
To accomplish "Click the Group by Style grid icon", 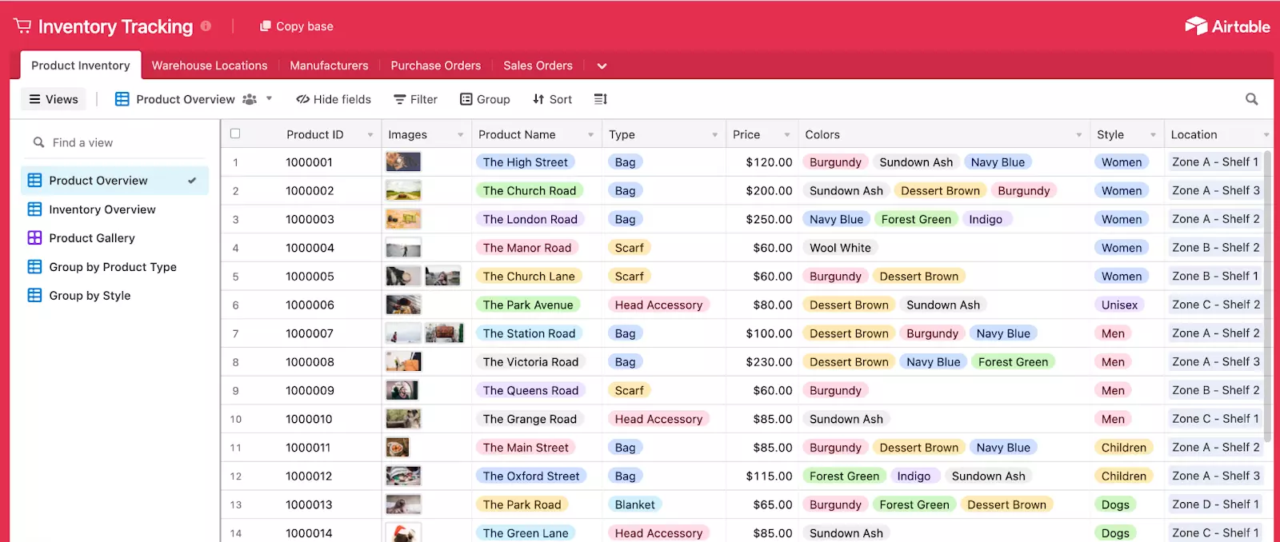I will (x=34, y=296).
